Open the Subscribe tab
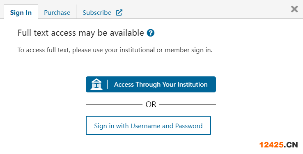Viewport: 303px width, 154px height. (102, 13)
